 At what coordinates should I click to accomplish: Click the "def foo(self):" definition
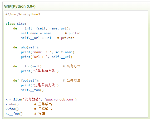coord(26,80)
